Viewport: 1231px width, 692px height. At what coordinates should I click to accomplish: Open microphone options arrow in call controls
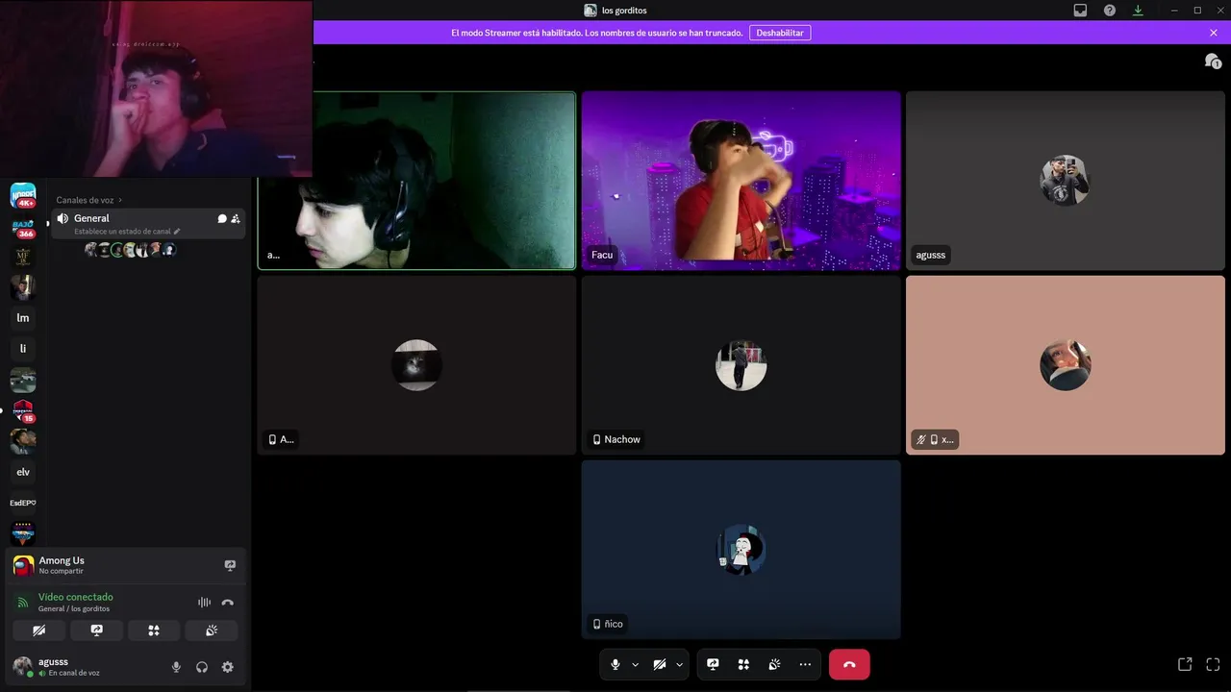[x=636, y=664]
